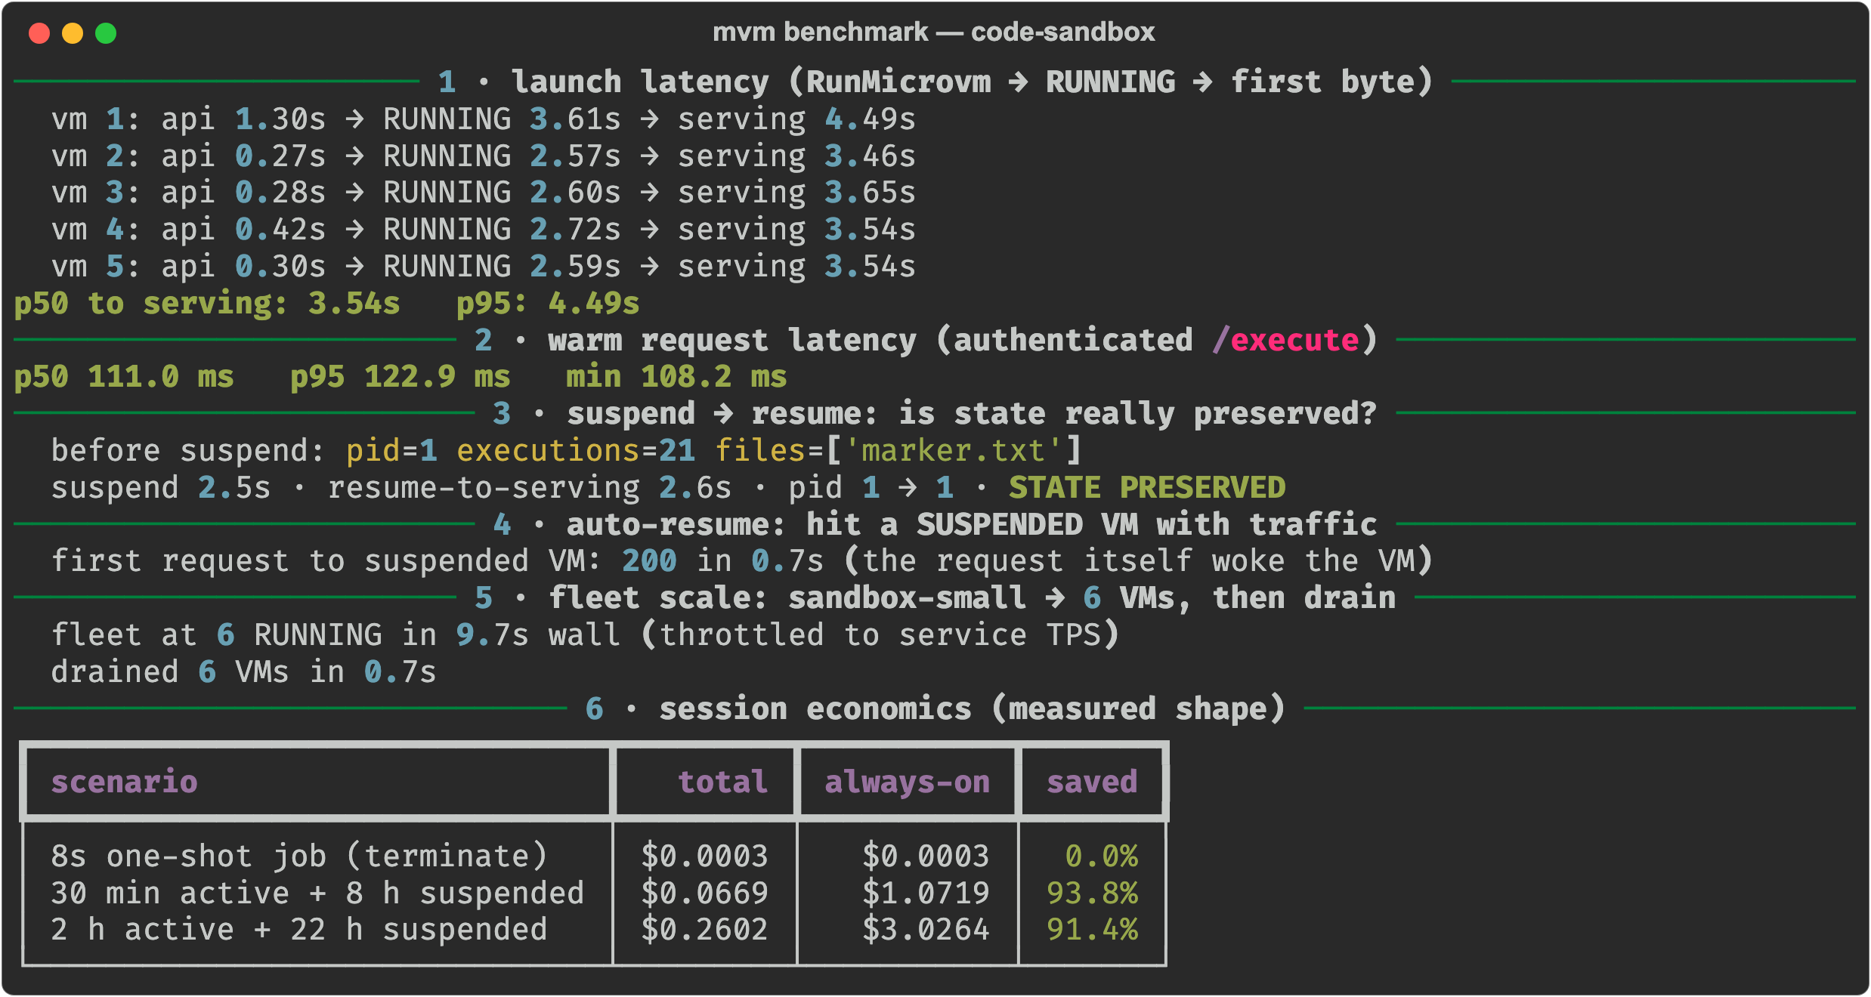Click the '2 h active + 22 h suspended' row
The width and height of the screenshot is (1871, 997).
(x=594, y=930)
